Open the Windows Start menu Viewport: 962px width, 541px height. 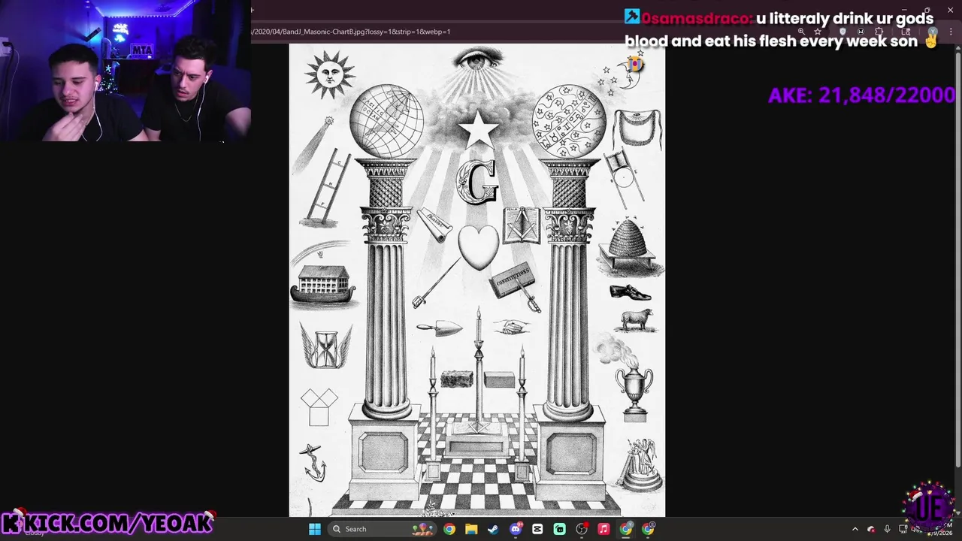click(315, 529)
